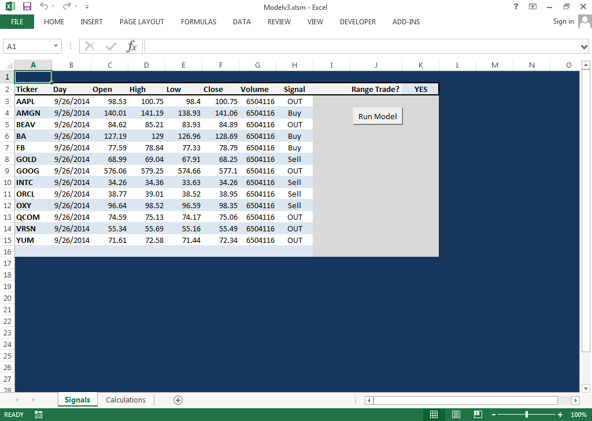Switch to the Calculations sheet tab
The width and height of the screenshot is (592, 421).
coord(125,400)
